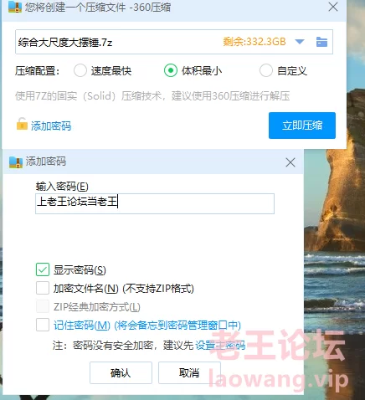Screen dimensions: 365x400
Task: Open the 设置主密码 link
Action: pos(220,346)
